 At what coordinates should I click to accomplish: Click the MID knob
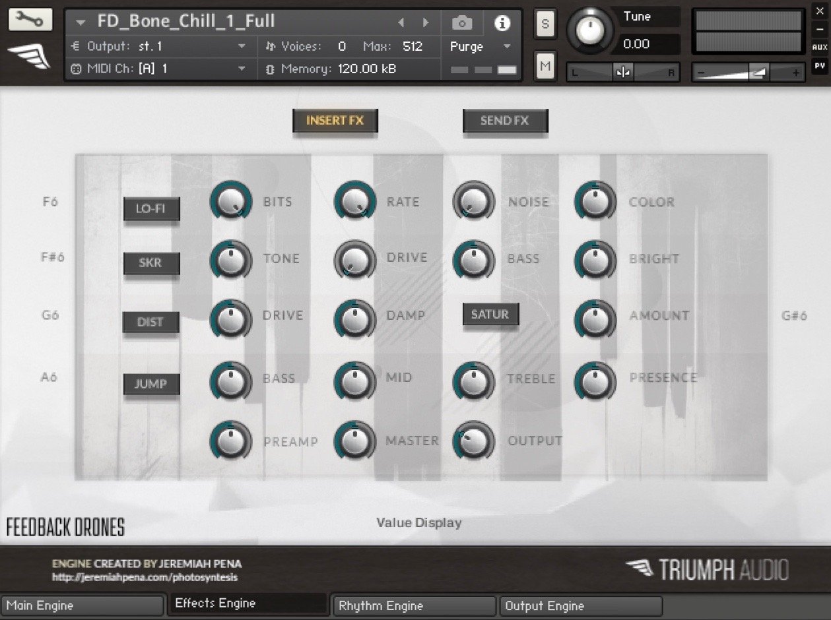356,381
